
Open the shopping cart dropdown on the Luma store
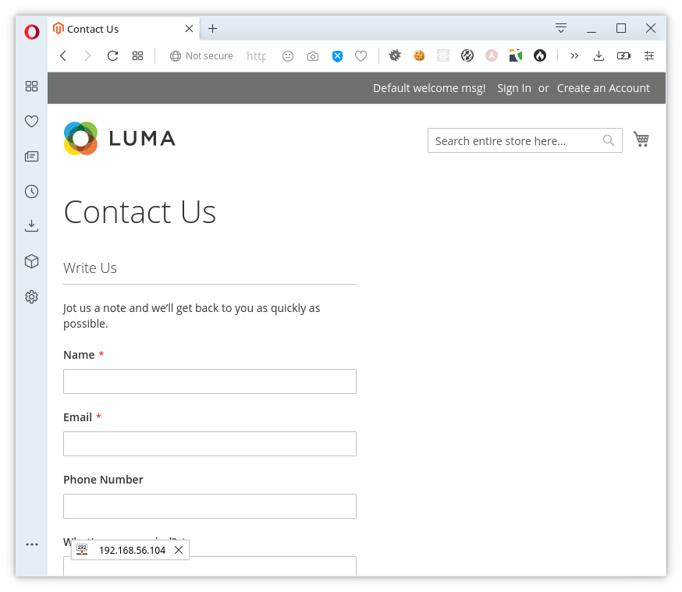pyautogui.click(x=641, y=139)
